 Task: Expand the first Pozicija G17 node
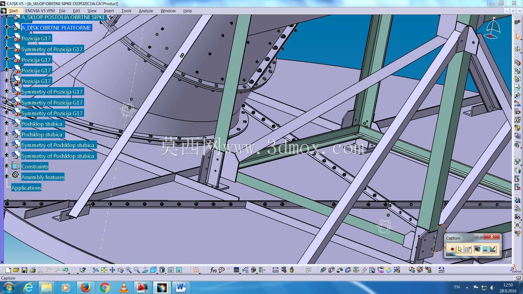(x=7, y=37)
